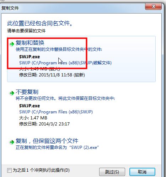The image size is (166, 177).
Task: Click the 跳过(S) button
Action: pyautogui.click(x=112, y=172)
